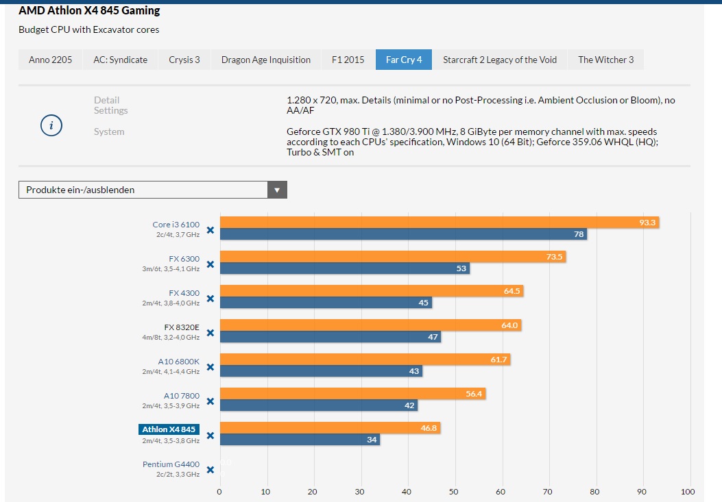Click the blue 42 bar for A10 7800
The width and height of the screenshot is (722, 502).
click(x=319, y=405)
